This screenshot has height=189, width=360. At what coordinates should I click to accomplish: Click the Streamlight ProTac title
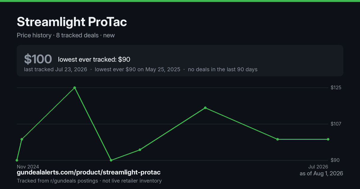[72, 22]
